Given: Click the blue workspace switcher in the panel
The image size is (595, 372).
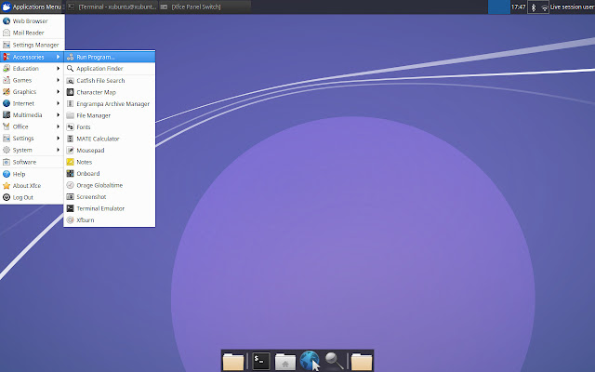Looking at the screenshot, I should (x=498, y=7).
